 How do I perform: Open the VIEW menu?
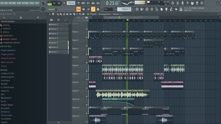click(19, 3)
